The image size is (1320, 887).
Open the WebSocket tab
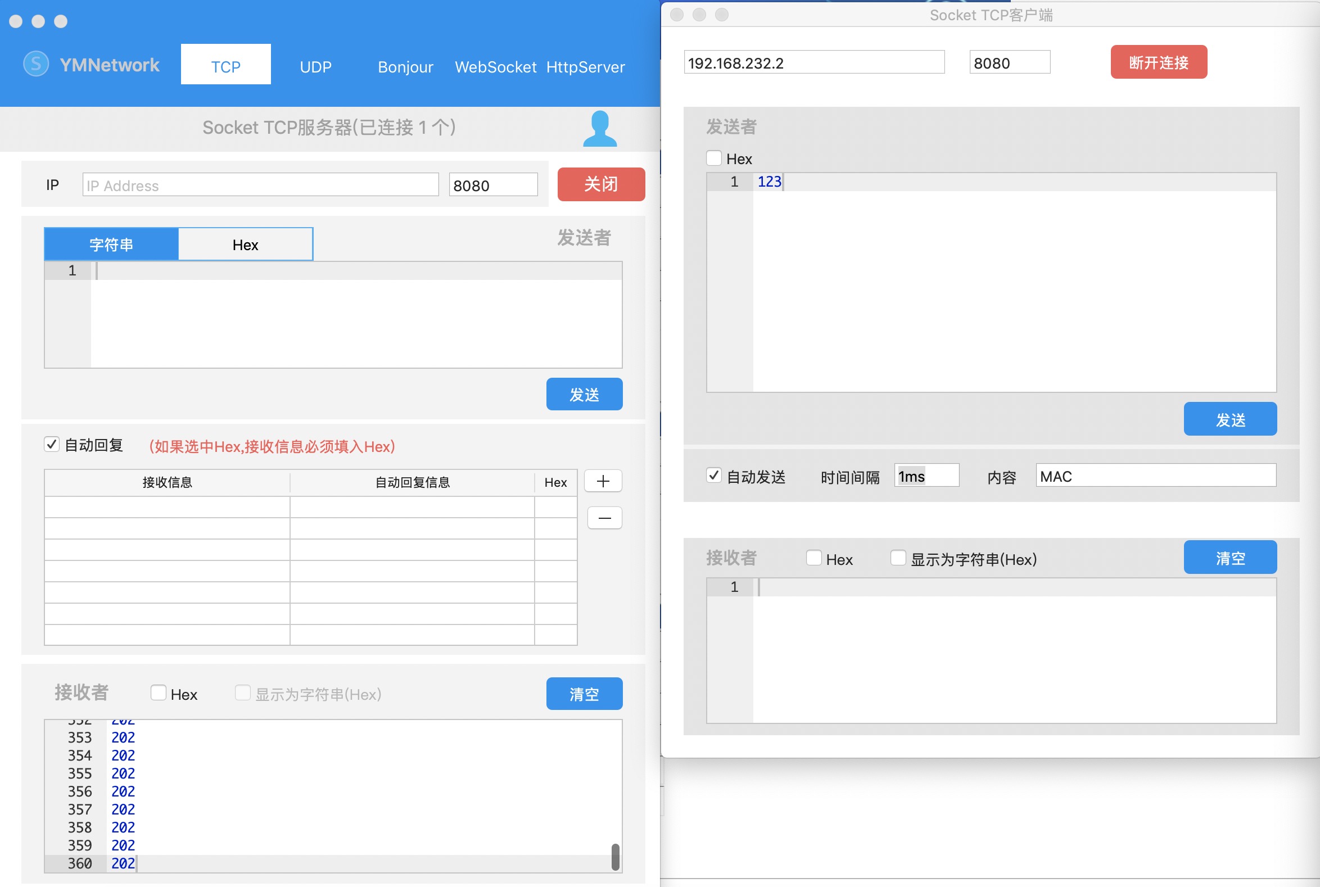point(495,67)
